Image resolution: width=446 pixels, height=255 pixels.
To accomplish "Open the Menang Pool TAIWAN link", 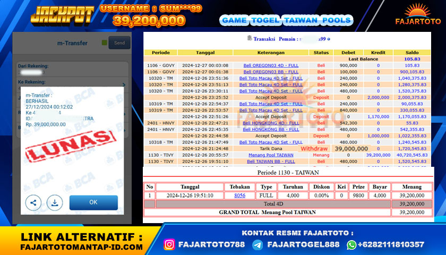I will point(271,155).
